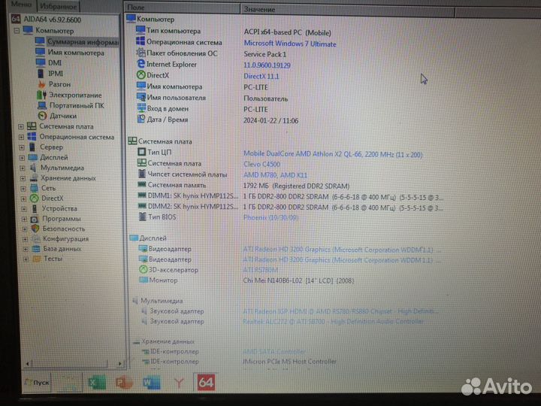Click the IPMI icon in the tree
Screen dimensions: 541x406
pos(41,73)
